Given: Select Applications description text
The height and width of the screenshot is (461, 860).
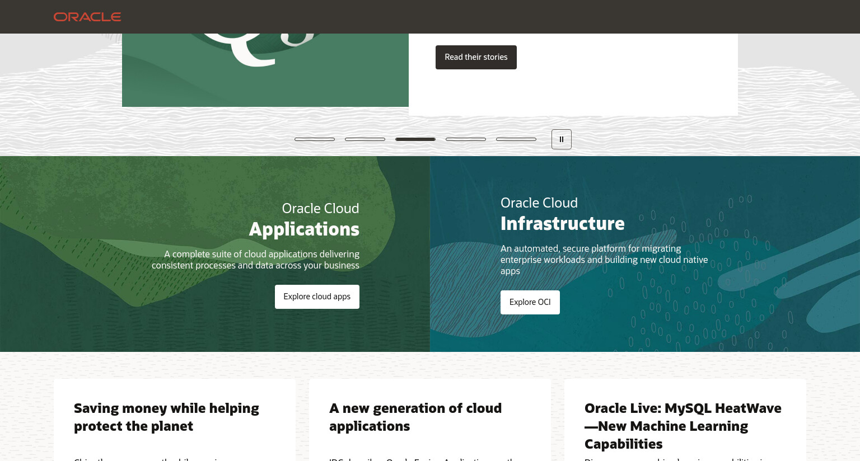Looking at the screenshot, I should tap(255, 260).
